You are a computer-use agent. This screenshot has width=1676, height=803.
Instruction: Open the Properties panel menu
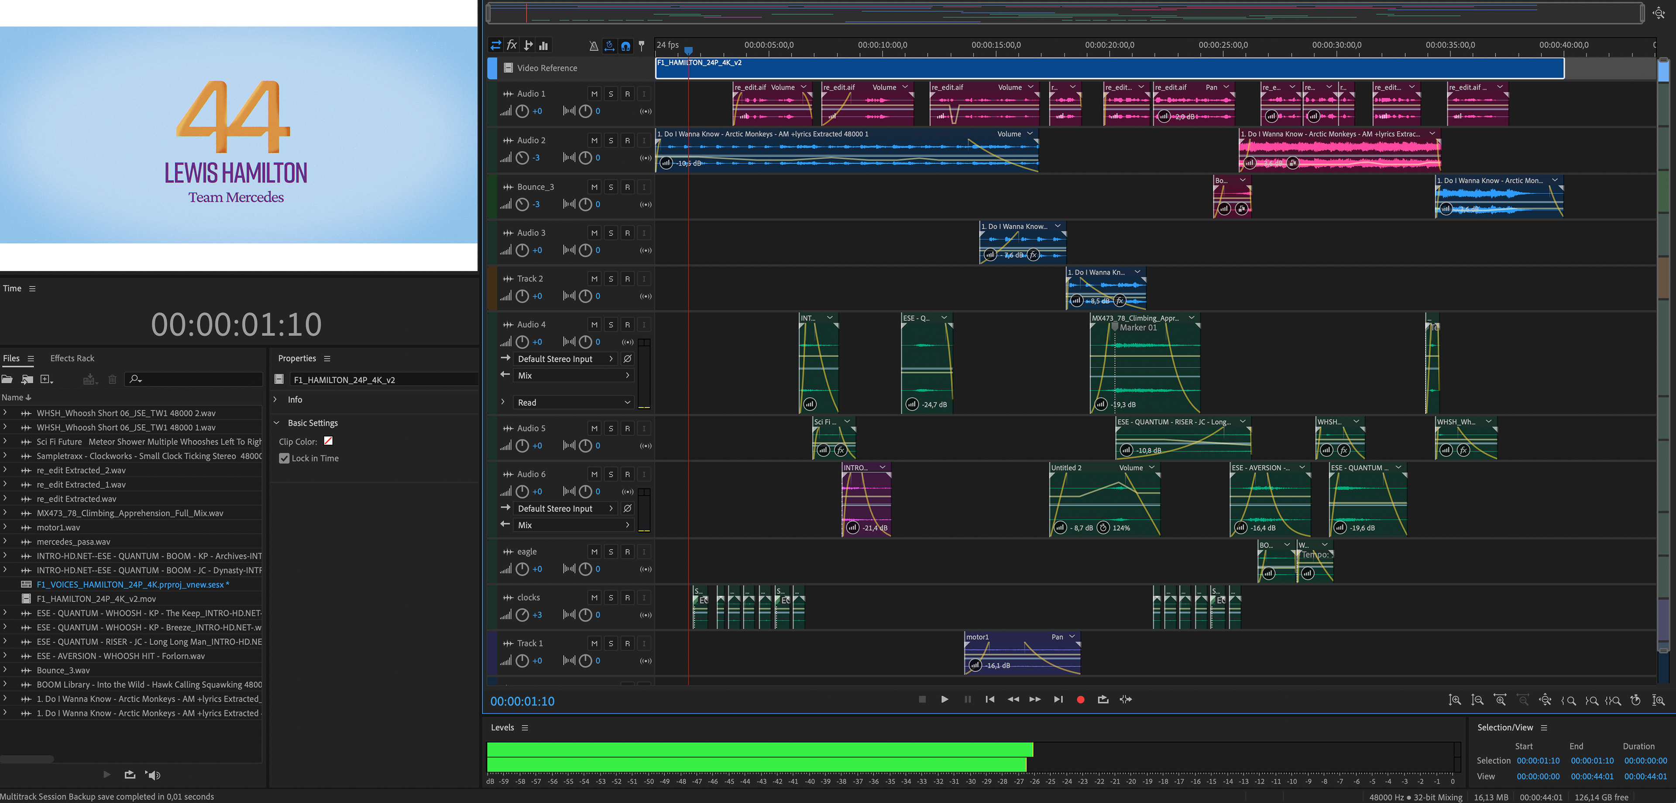(327, 358)
